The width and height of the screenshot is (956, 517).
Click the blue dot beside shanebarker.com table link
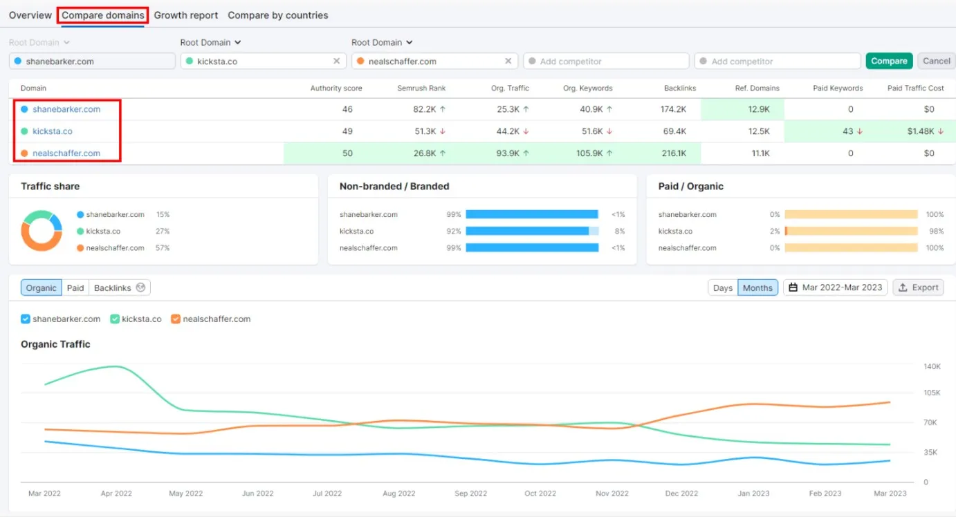24,109
